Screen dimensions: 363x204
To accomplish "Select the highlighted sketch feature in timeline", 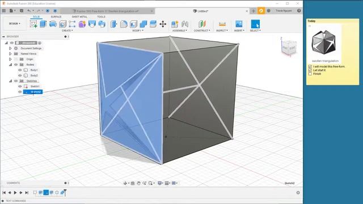I will click(x=46, y=193).
